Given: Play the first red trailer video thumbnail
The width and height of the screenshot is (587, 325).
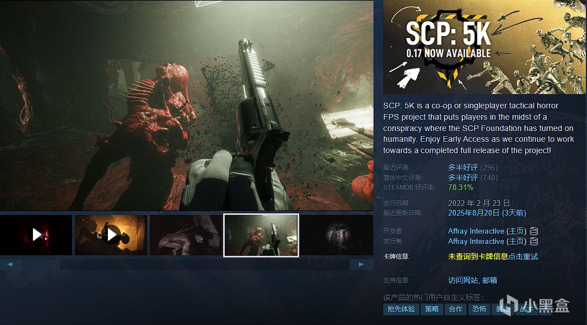Looking at the screenshot, I should pos(36,235).
